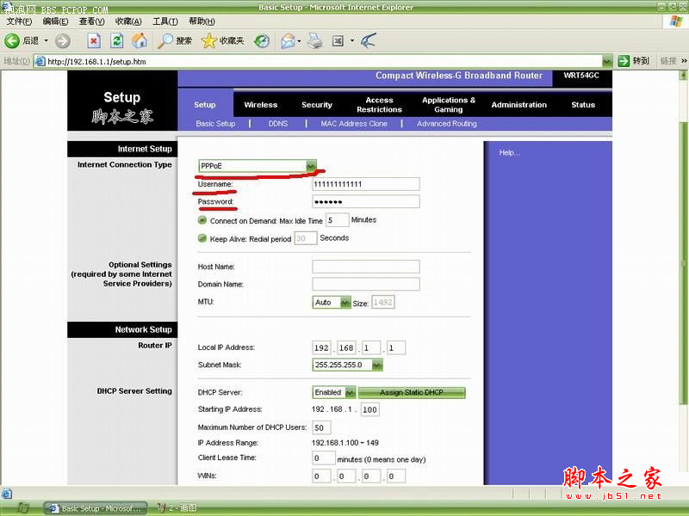Open the Favorites menu (收藏)
Screen dimensions: 689x516
pos(128,21)
